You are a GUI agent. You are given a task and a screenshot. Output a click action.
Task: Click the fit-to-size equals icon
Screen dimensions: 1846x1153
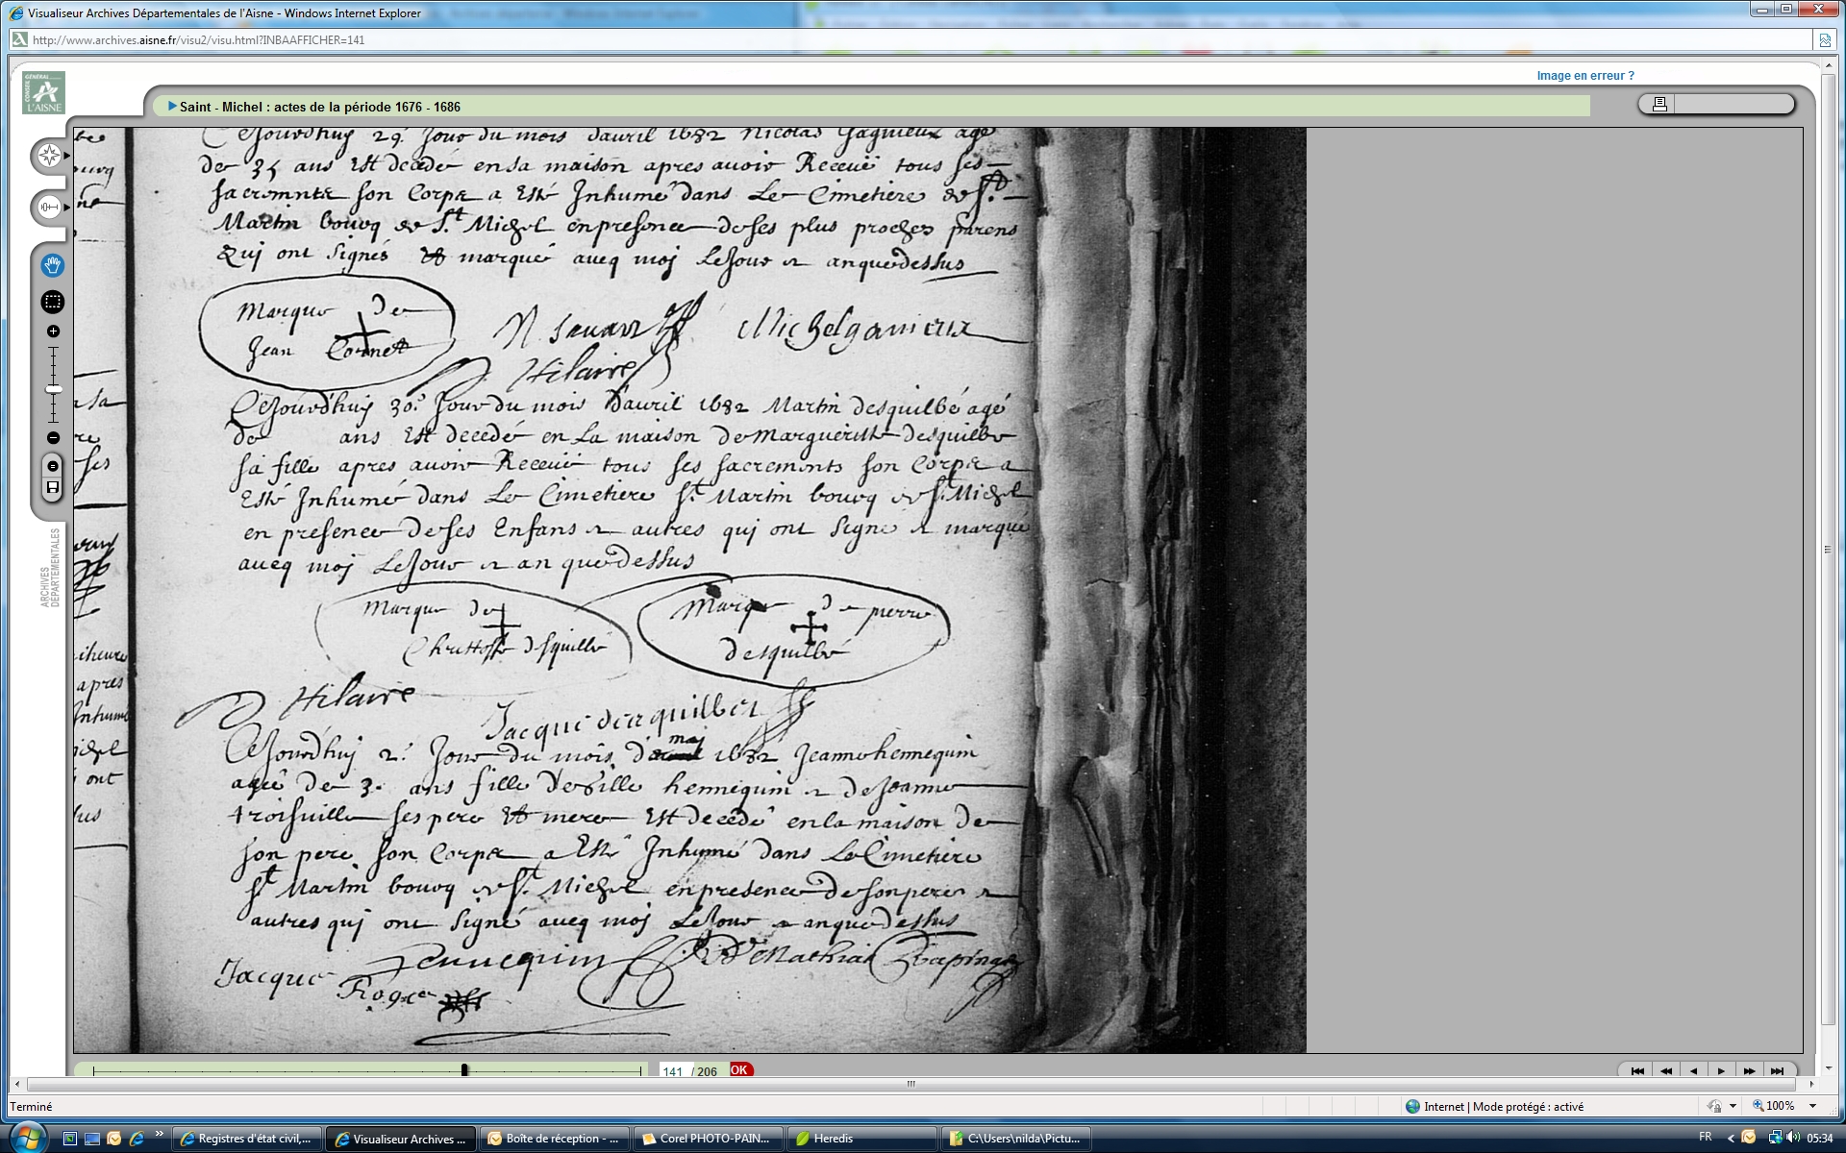pos(53,466)
